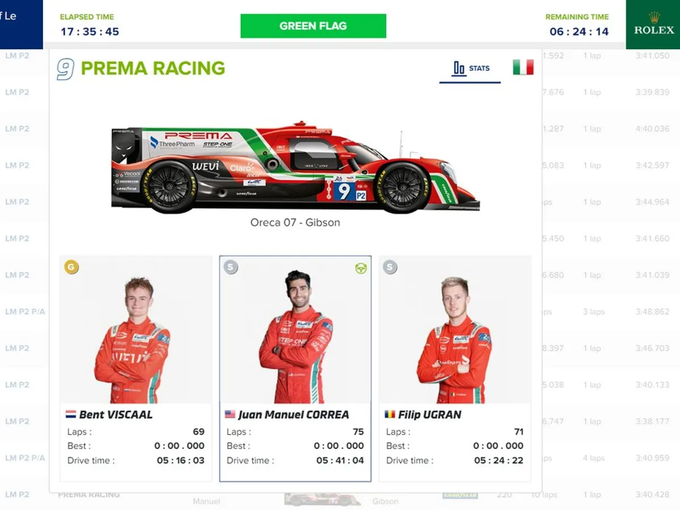Click the silver S badge on Correa's card
This screenshot has height=510, width=680.
[231, 267]
